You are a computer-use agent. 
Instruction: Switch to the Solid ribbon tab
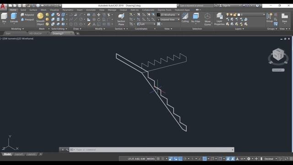pyautogui.click(x=23, y=10)
